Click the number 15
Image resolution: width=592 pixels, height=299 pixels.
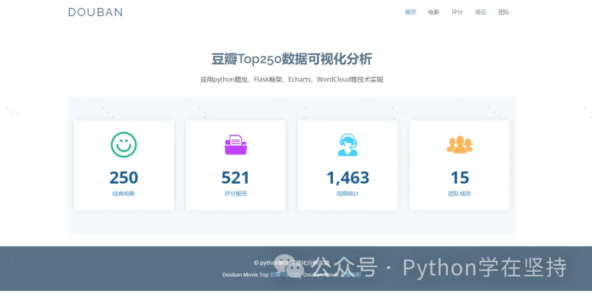[x=460, y=178]
